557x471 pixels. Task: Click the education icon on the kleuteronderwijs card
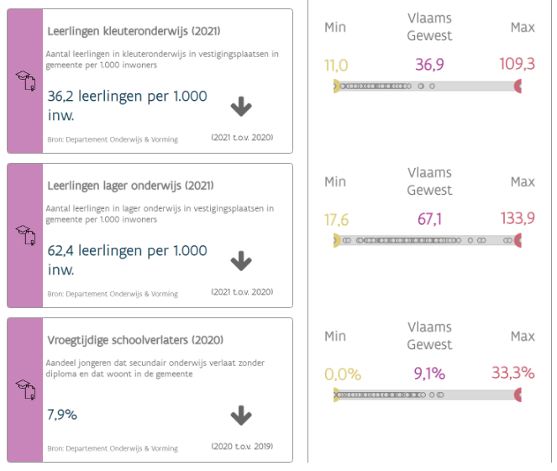(25, 81)
